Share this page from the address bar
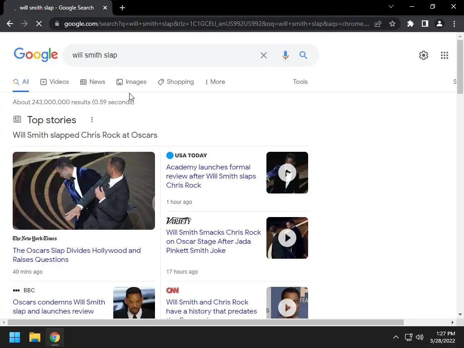 point(378,24)
